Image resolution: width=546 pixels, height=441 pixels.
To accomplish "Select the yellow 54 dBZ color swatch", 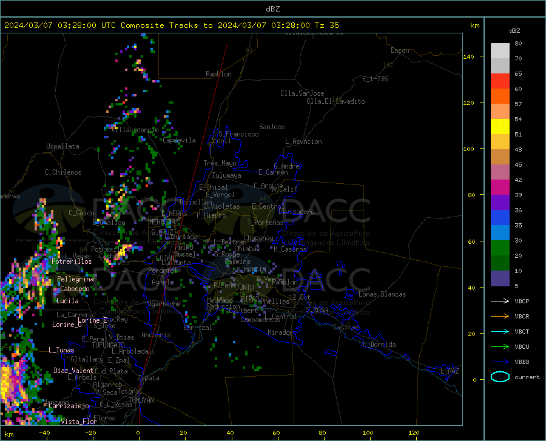I will point(500,127).
